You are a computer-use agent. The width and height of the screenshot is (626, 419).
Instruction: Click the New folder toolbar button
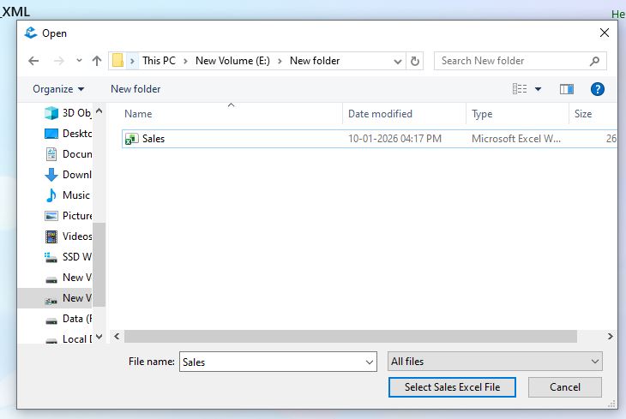pos(135,89)
